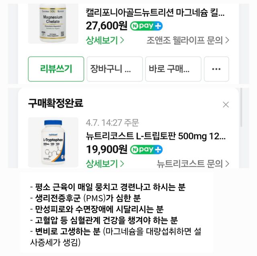Tap the 바로 구매 button
This screenshot has width=257, height=256.
coord(173,69)
